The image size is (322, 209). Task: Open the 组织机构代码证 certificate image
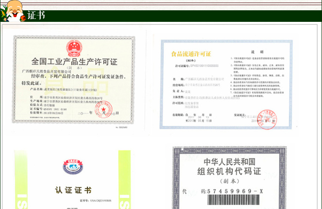coord(229,178)
